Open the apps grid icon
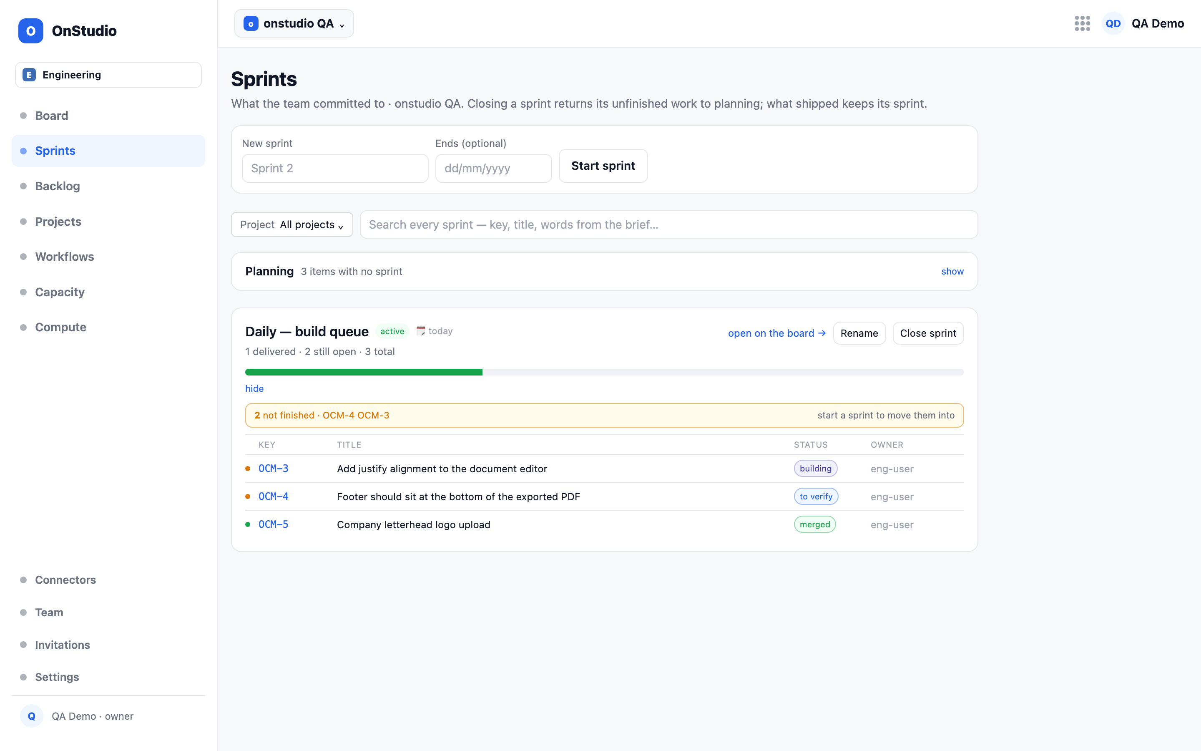This screenshot has width=1201, height=751. pyautogui.click(x=1083, y=23)
